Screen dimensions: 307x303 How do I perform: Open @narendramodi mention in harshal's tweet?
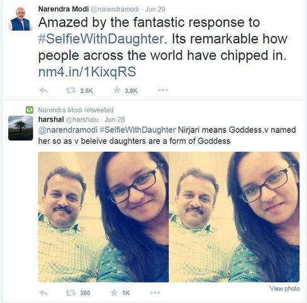(x=68, y=130)
